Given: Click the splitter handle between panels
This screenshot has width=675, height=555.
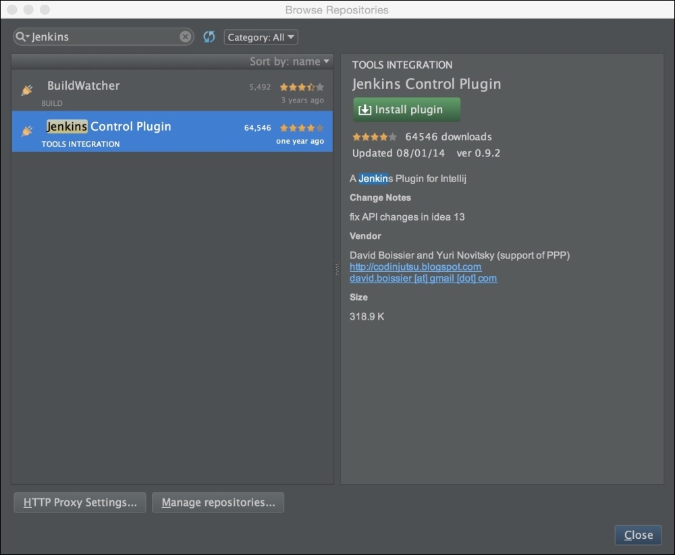Looking at the screenshot, I should pos(337,269).
